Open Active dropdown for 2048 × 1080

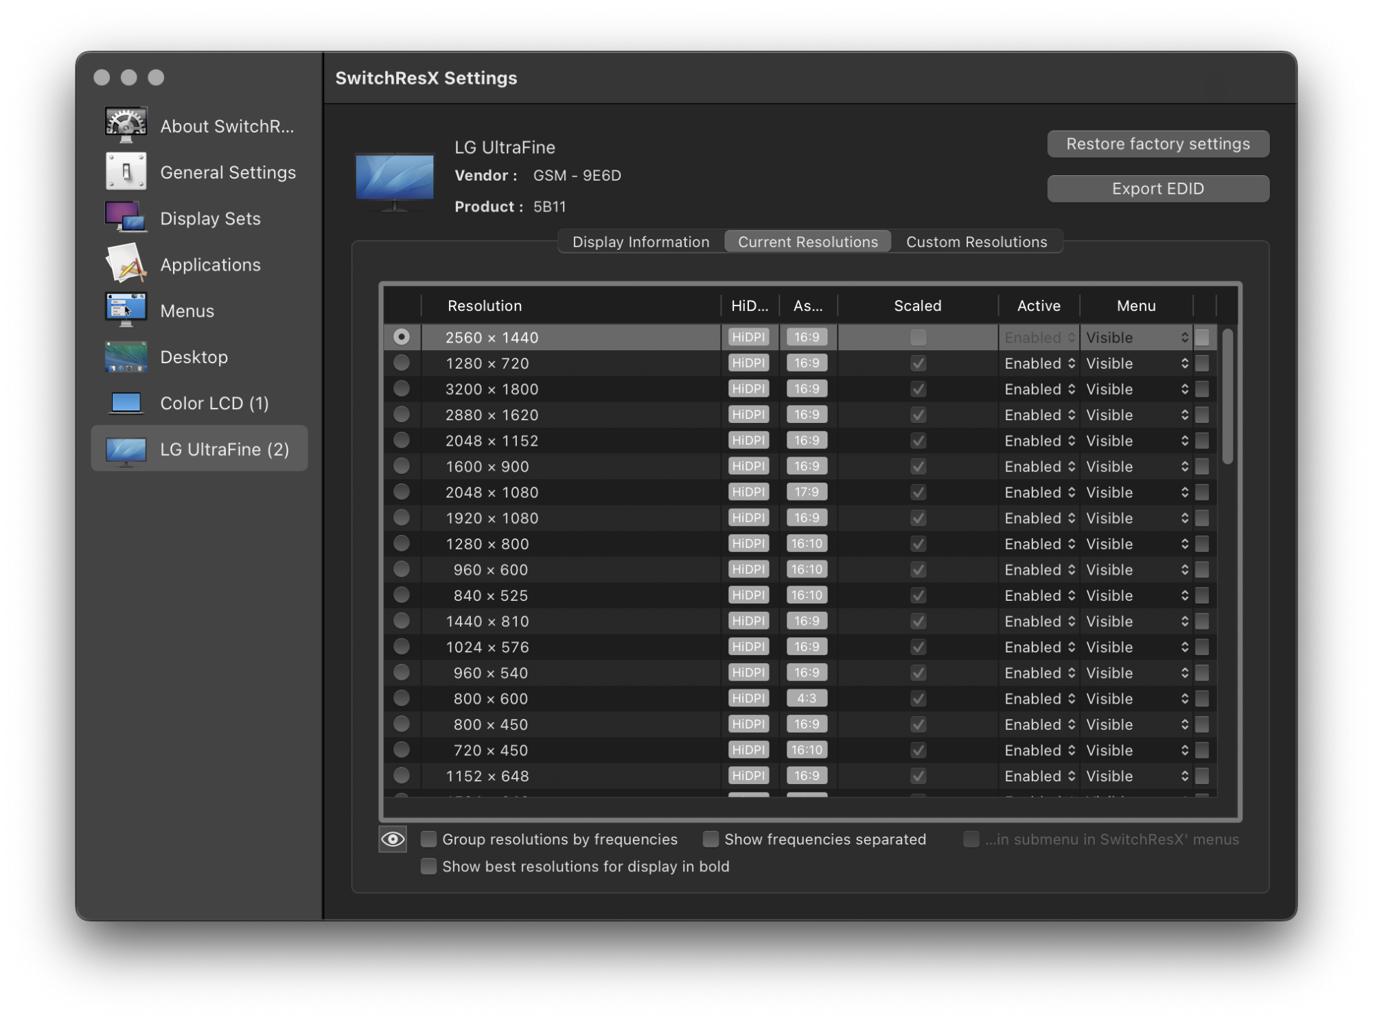tap(1039, 492)
